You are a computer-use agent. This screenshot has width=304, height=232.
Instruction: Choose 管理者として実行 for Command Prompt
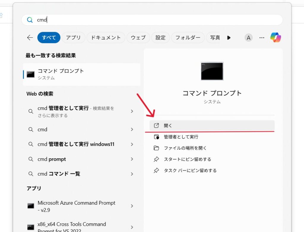181,137
